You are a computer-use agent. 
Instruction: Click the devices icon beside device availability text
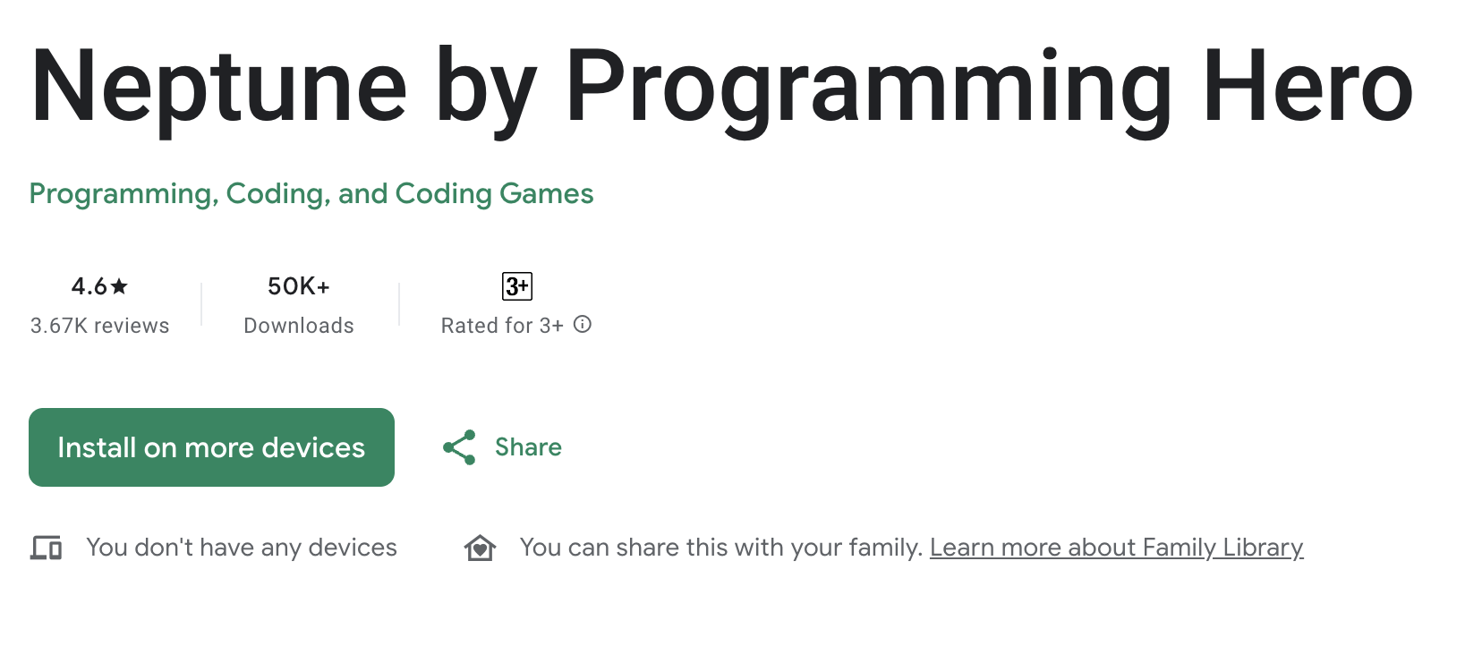[x=46, y=547]
